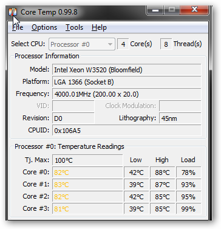The height and width of the screenshot is (229, 221).
Task: Click the Core Temp thermometer title bar icon
Action: (x=13, y=12)
